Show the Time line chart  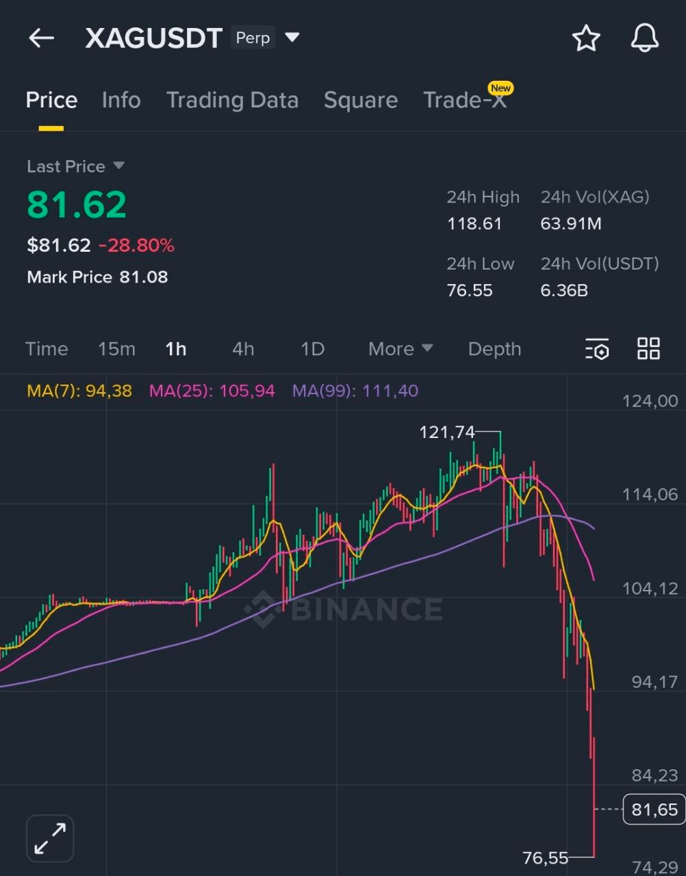[x=47, y=349]
